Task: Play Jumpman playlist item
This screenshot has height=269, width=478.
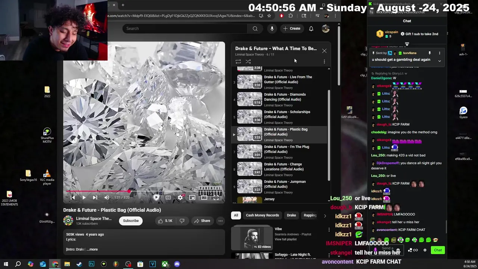Action: [279, 187]
